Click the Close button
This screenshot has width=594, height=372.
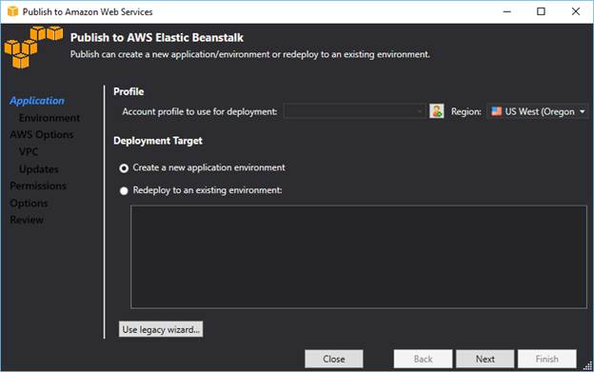click(x=334, y=359)
